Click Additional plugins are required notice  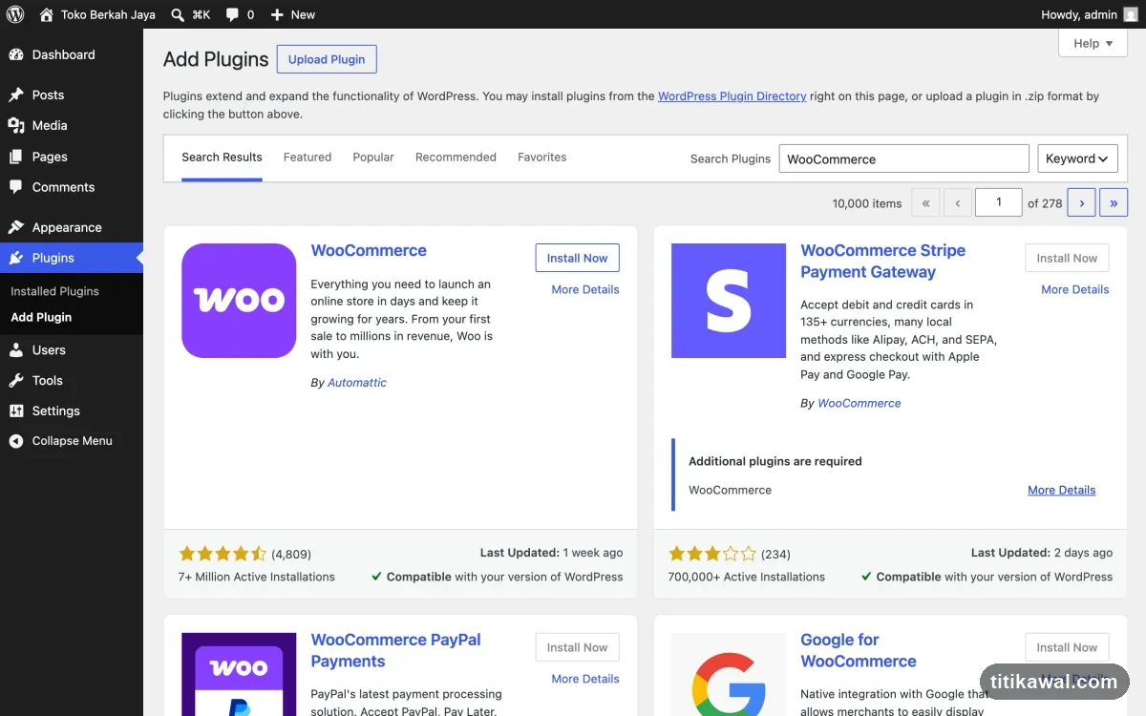775,461
